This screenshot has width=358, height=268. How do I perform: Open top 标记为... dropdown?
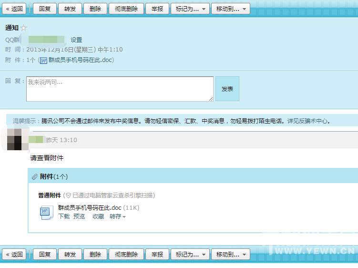tap(190, 9)
